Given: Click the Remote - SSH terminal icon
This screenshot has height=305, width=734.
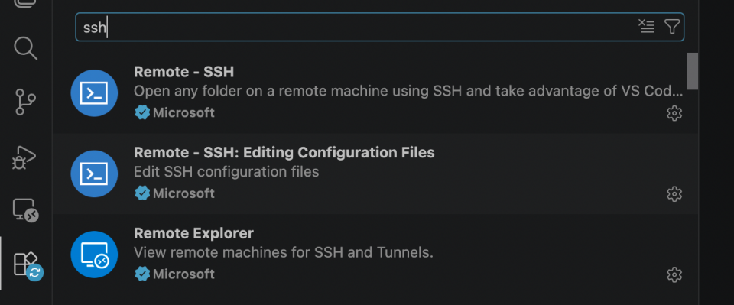Looking at the screenshot, I should (x=94, y=93).
